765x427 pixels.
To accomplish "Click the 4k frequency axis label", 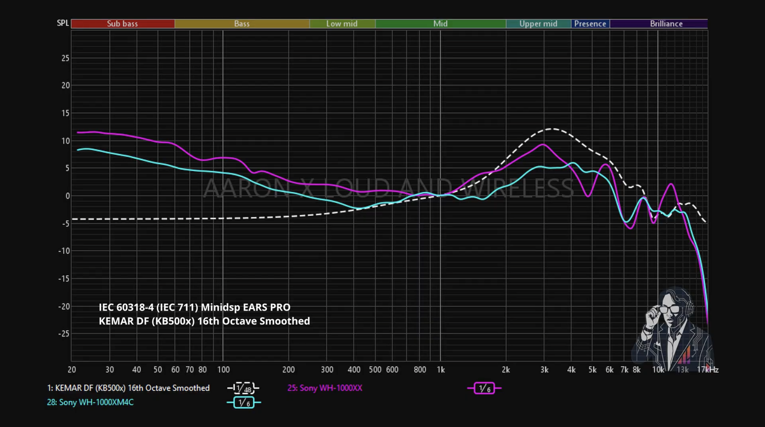I will [571, 370].
